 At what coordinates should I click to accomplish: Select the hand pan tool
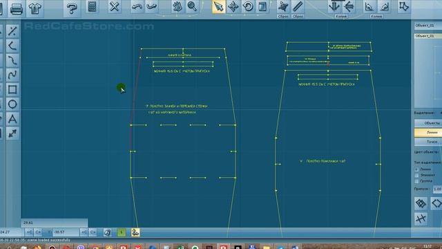tap(177, 6)
